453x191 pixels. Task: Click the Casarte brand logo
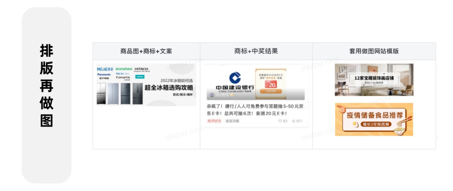[x=123, y=77]
